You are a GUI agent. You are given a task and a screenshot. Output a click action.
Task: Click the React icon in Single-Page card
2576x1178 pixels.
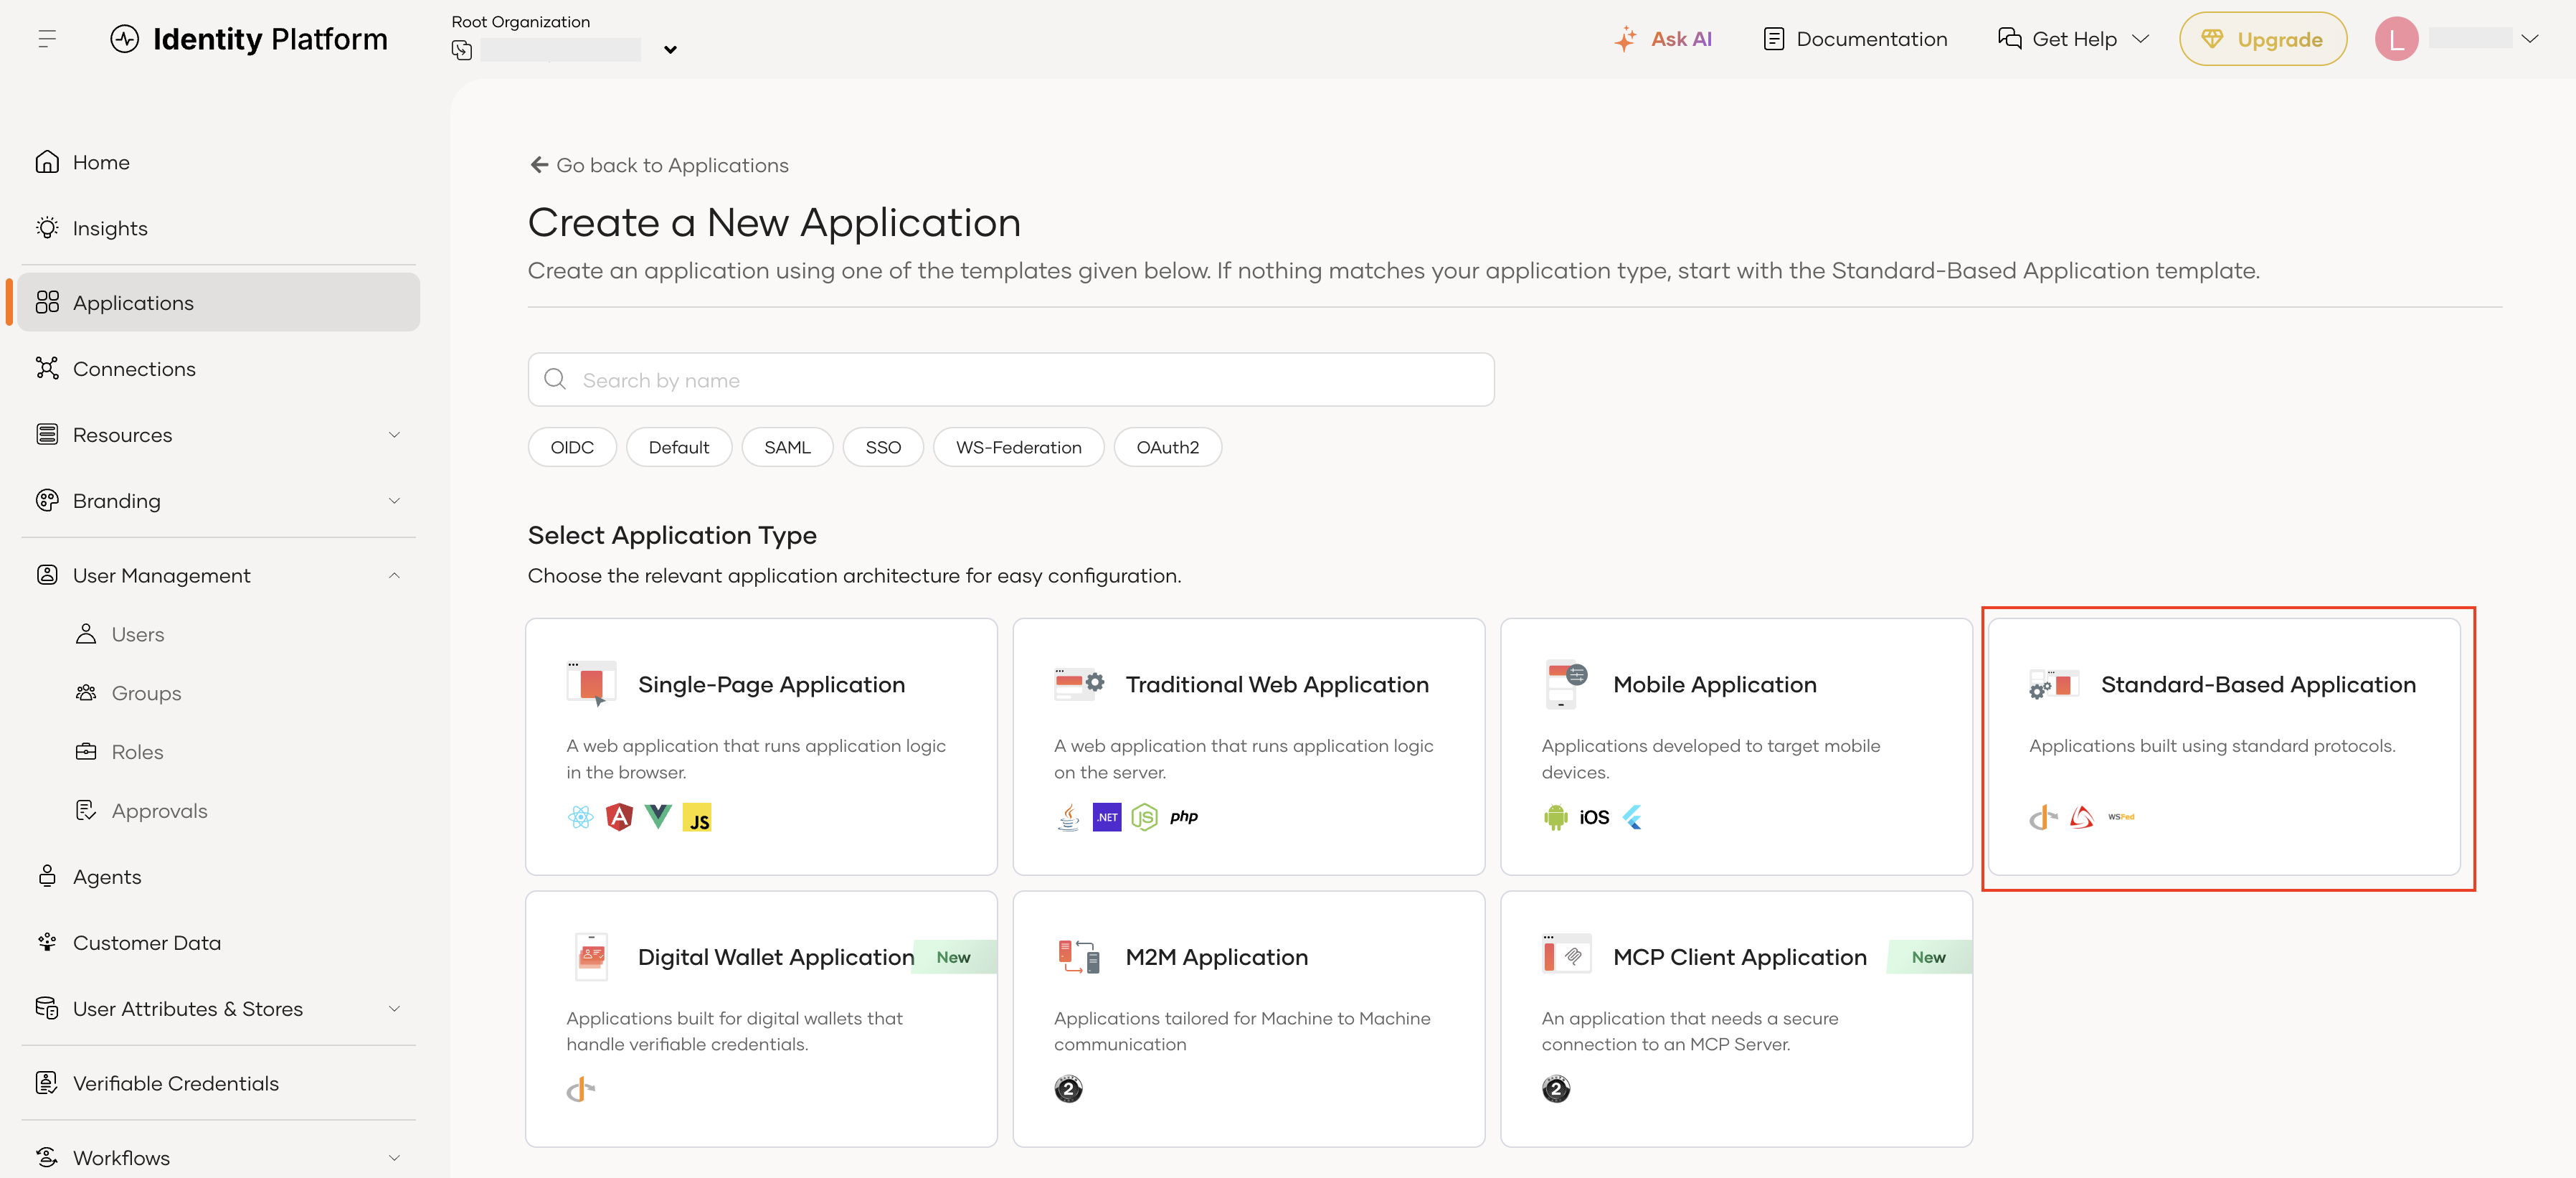(x=580, y=817)
